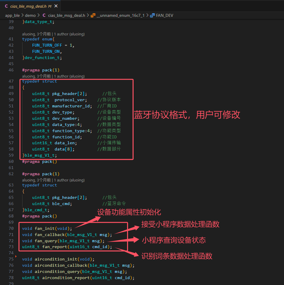Click the aircondition_report function name
Image resolution: width=284 pixels, height=285 pixels.
coord(66,278)
